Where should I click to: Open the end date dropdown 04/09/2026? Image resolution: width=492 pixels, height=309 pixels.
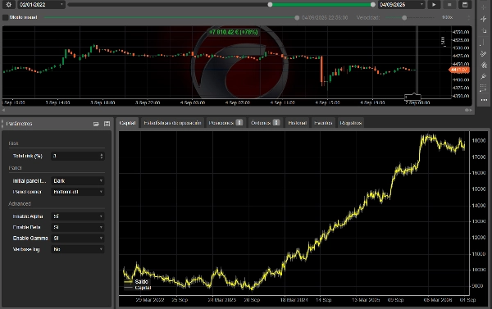[x=401, y=4]
